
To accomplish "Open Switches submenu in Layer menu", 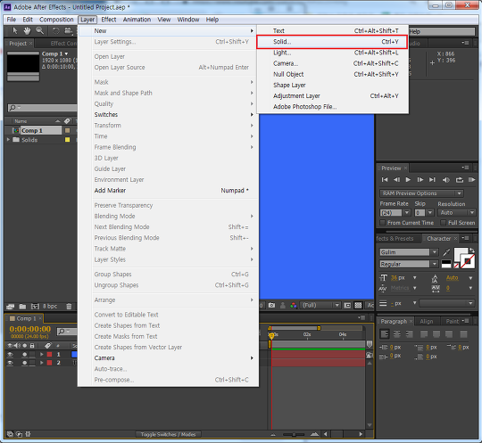I will tap(168, 114).
